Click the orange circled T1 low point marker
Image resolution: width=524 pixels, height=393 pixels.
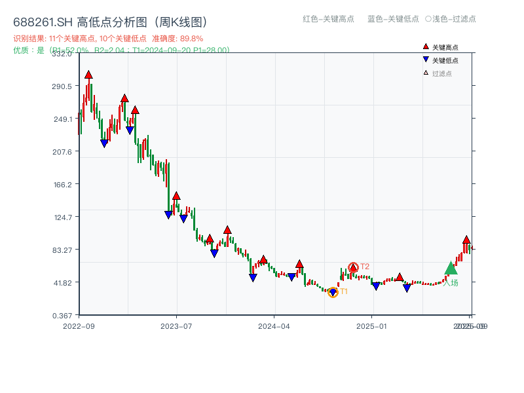[x=333, y=292]
